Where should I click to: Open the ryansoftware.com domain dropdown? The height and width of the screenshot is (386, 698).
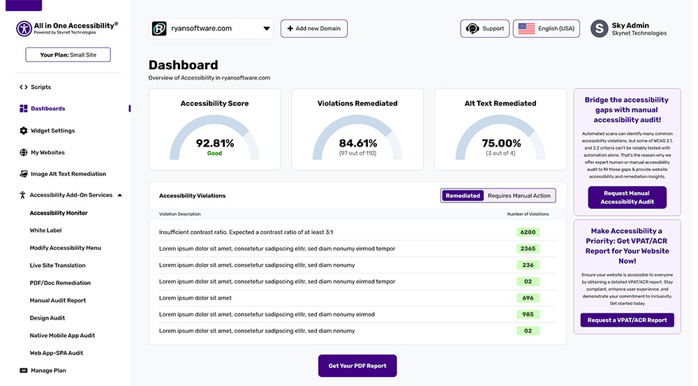[211, 29]
